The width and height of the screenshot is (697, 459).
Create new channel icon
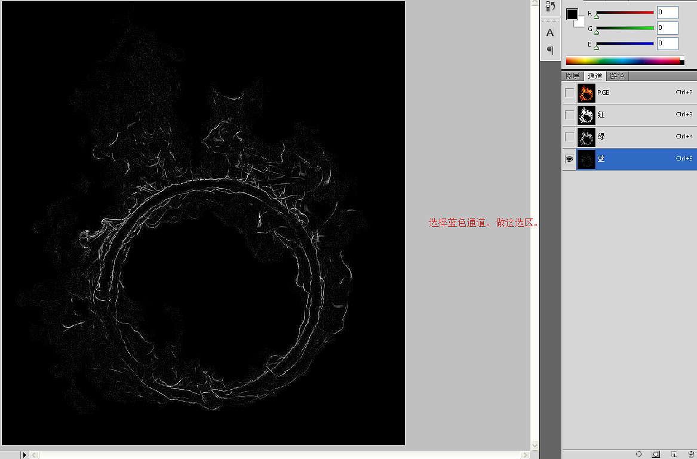click(x=674, y=454)
